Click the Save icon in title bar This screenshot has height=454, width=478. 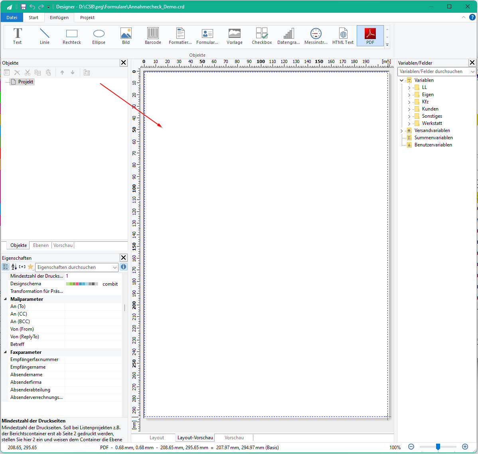[x=24, y=7]
